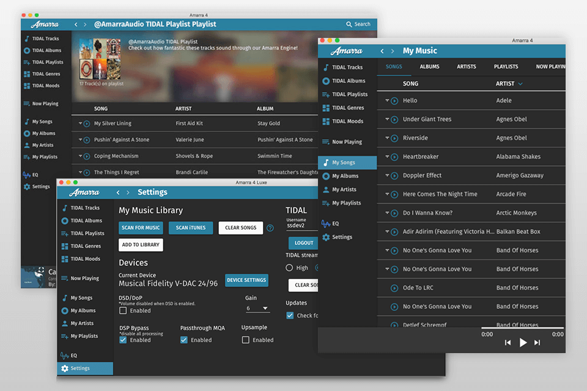Switch to the ARTISTS tab
The width and height of the screenshot is (587, 391).
click(467, 67)
